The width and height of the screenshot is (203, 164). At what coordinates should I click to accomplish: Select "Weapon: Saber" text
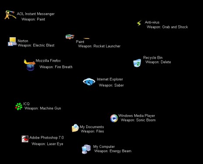pyautogui.click(x=111, y=85)
